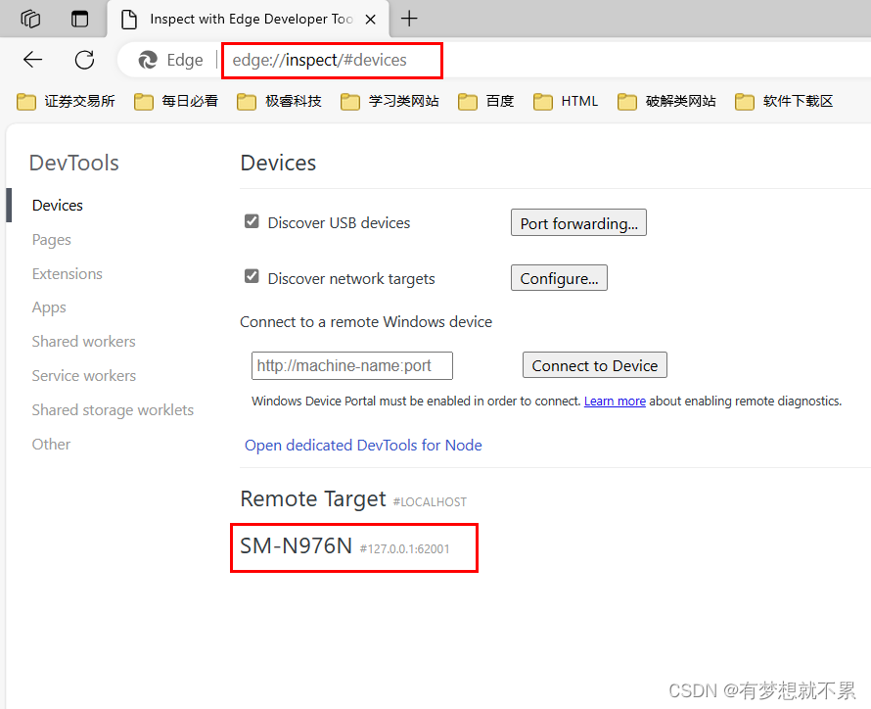Open the HTML bookmark folder
871x709 pixels.
(566, 101)
